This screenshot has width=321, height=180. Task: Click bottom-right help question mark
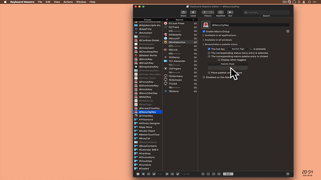[x=288, y=174]
